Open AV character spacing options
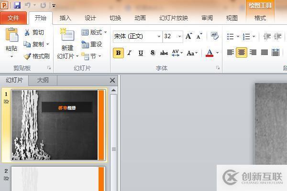 point(177,53)
